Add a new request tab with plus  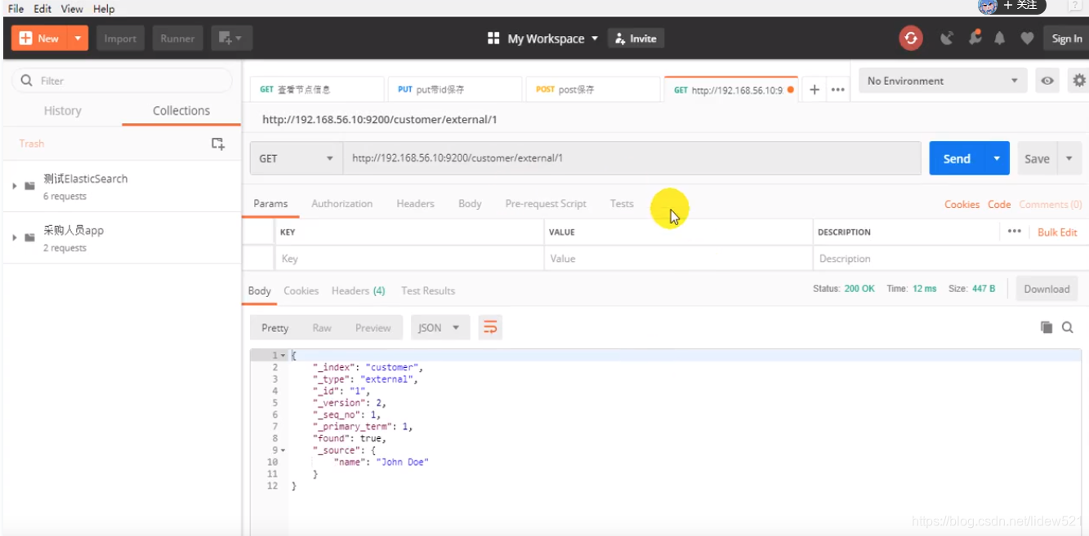(815, 90)
